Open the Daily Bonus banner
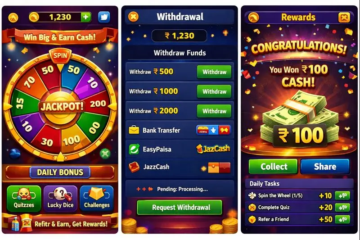This screenshot has width=360, height=240. [x=60, y=172]
